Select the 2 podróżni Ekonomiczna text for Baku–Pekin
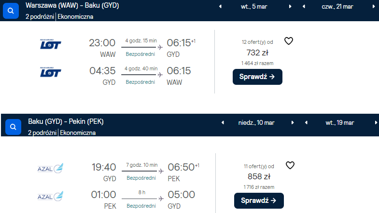 [x=62, y=133]
